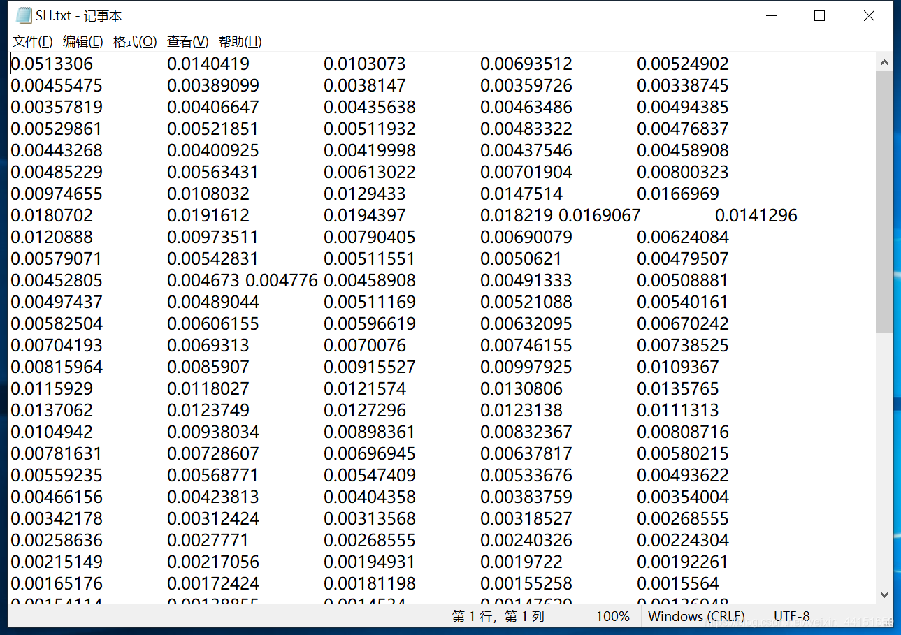Maximize the Notepad window

pos(820,15)
